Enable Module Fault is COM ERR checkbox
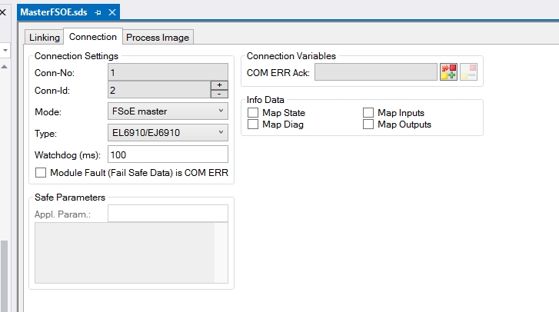Image resolution: width=559 pixels, height=312 pixels. 41,172
